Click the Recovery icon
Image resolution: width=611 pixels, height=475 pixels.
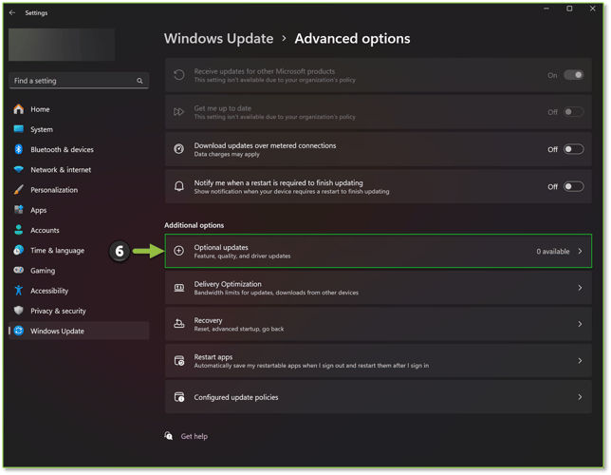[179, 324]
